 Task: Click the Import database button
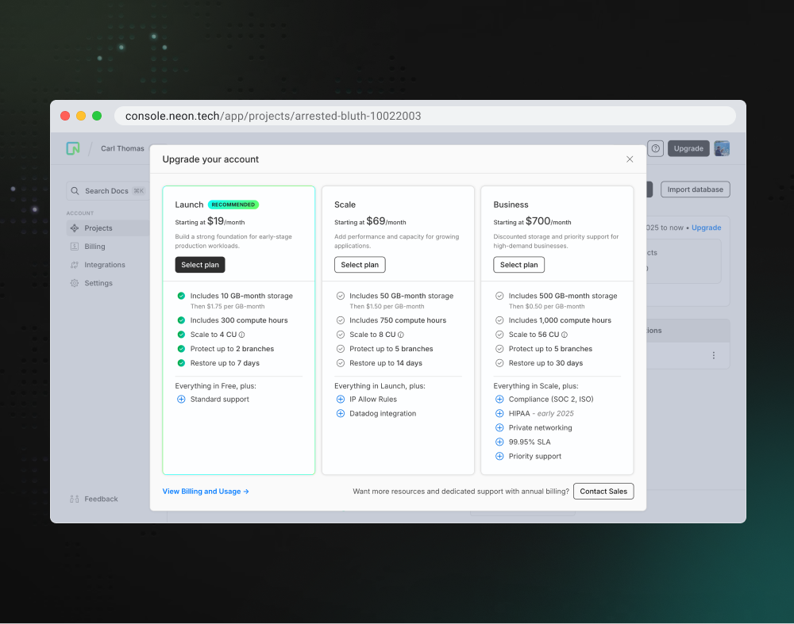[695, 189]
